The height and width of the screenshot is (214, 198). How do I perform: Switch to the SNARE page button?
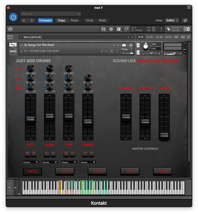pos(97,172)
